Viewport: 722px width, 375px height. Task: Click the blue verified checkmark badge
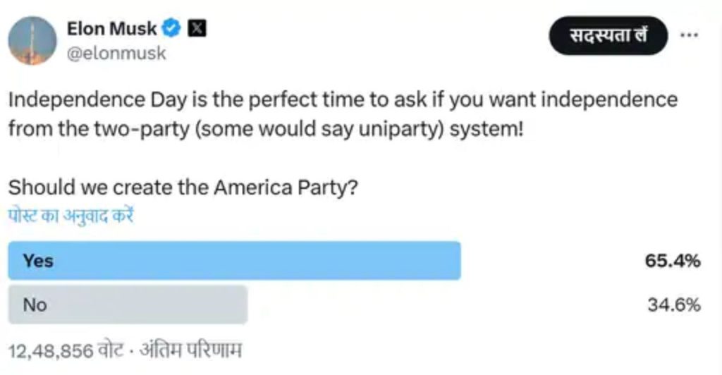click(171, 29)
